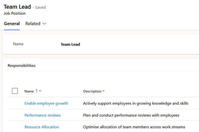The height and width of the screenshot is (132, 199).
Task: Click the Team Lead record title
Action: (17, 7)
